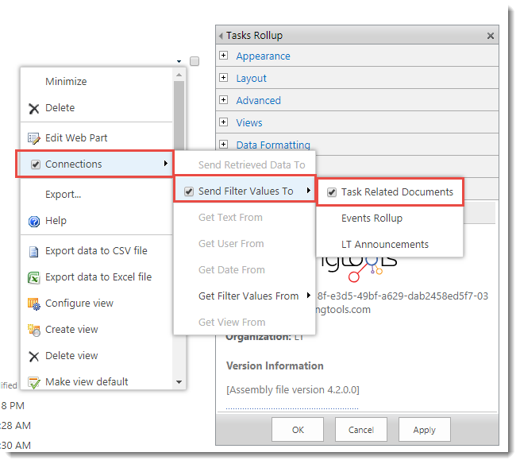Select Events Rollup as the filter target
Screen dimensions: 520x464
pyautogui.click(x=372, y=218)
